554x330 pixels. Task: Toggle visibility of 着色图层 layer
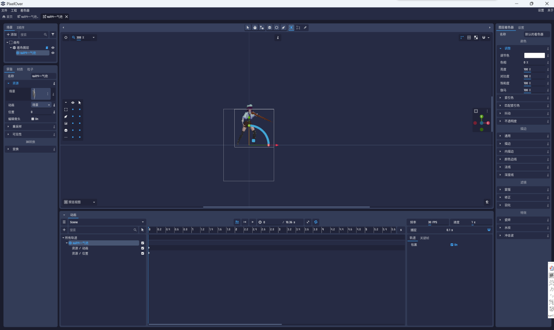[x=53, y=48]
